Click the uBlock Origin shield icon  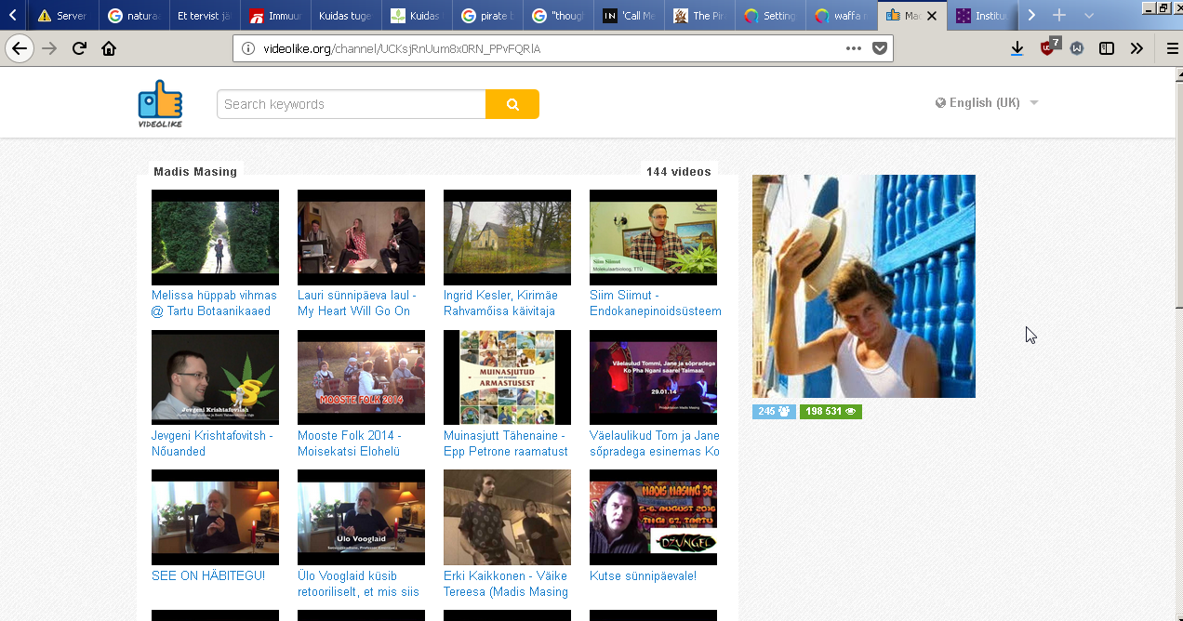(x=1048, y=48)
